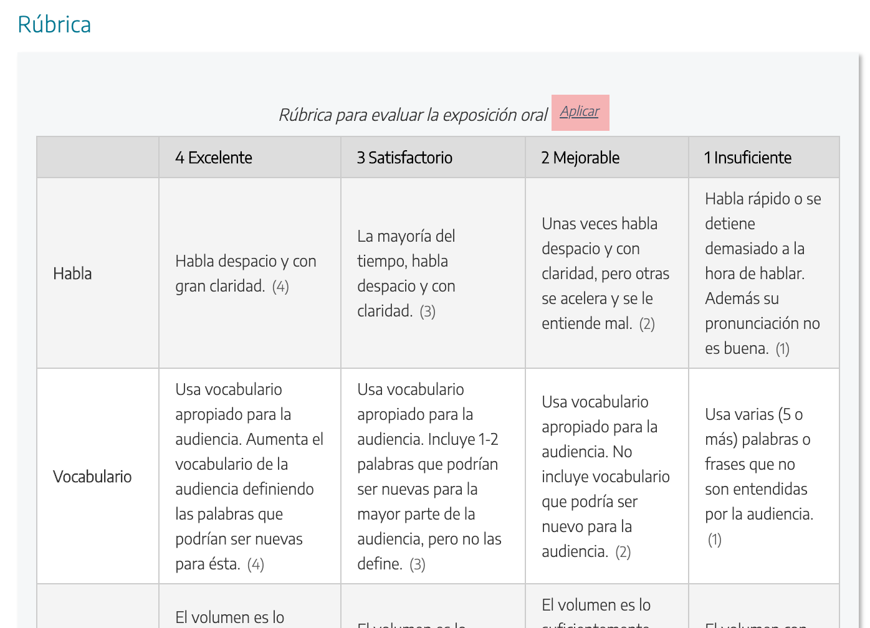This screenshot has width=870, height=628.
Task: Select the "Aplicar" link beside the rubric title
Action: pos(580,112)
